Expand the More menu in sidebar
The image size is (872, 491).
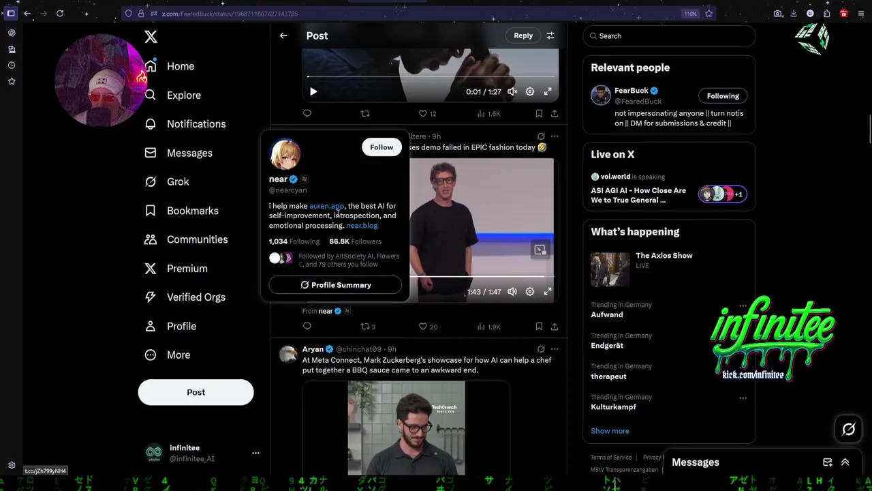tap(167, 355)
